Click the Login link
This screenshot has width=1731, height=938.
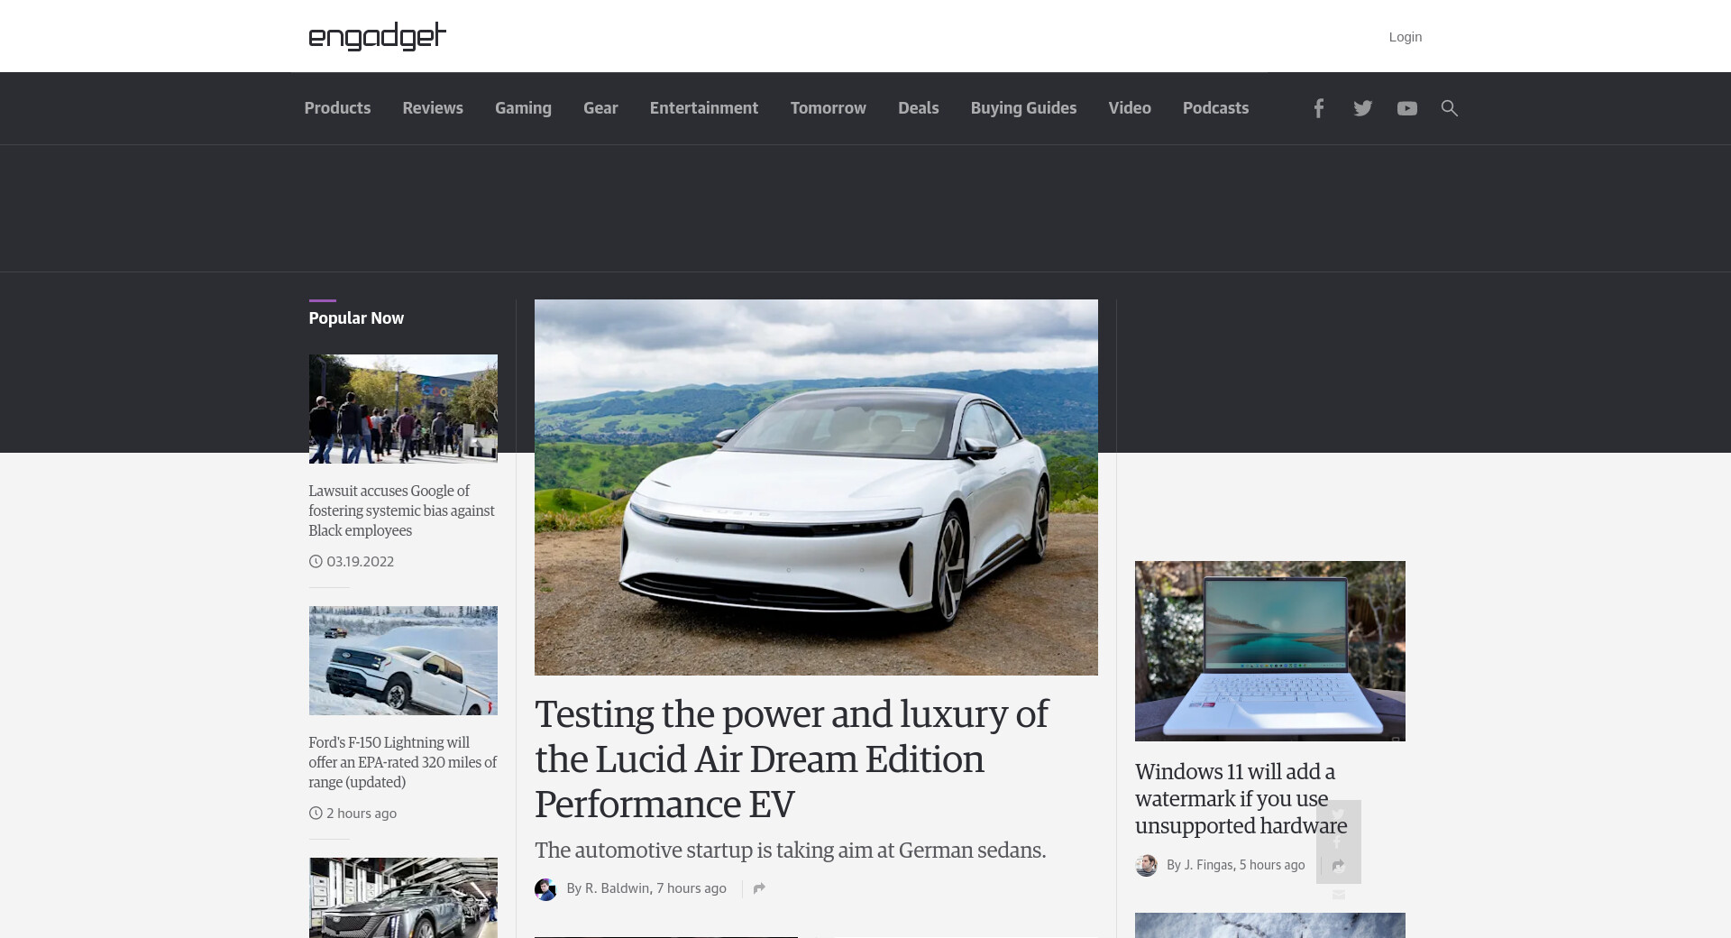click(1405, 37)
